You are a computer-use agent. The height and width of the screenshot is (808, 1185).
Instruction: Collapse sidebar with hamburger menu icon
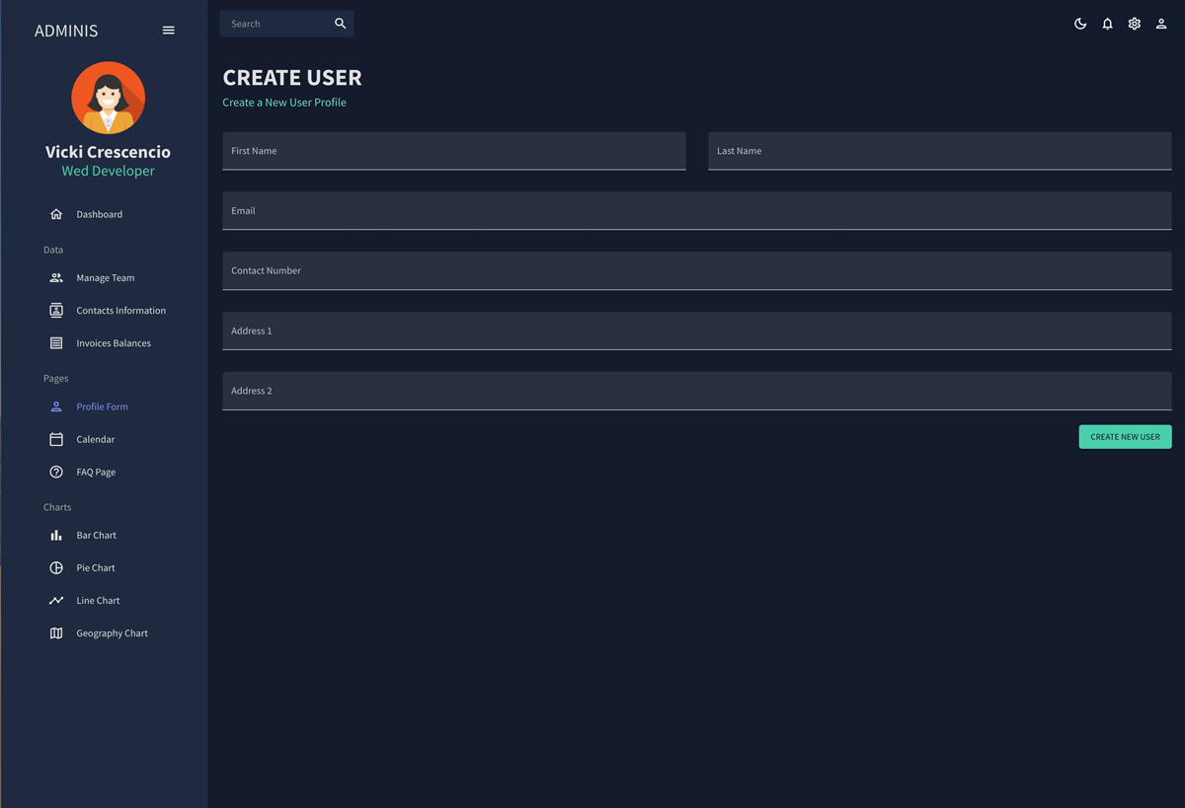(x=168, y=31)
